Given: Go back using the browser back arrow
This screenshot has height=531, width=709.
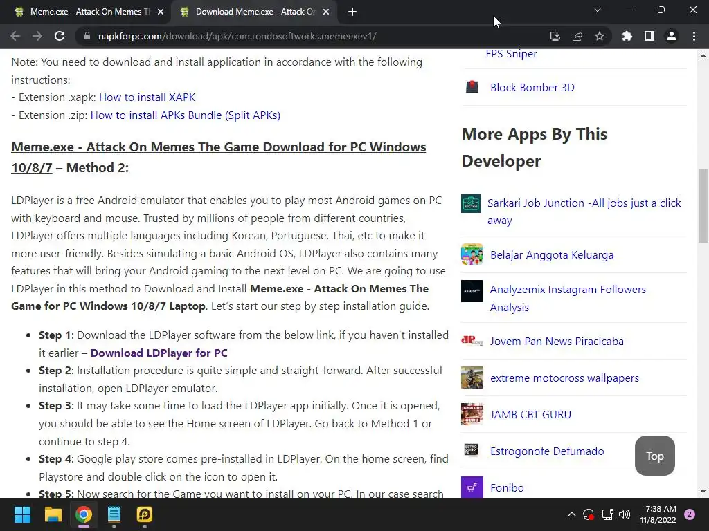Looking at the screenshot, I should tap(15, 36).
